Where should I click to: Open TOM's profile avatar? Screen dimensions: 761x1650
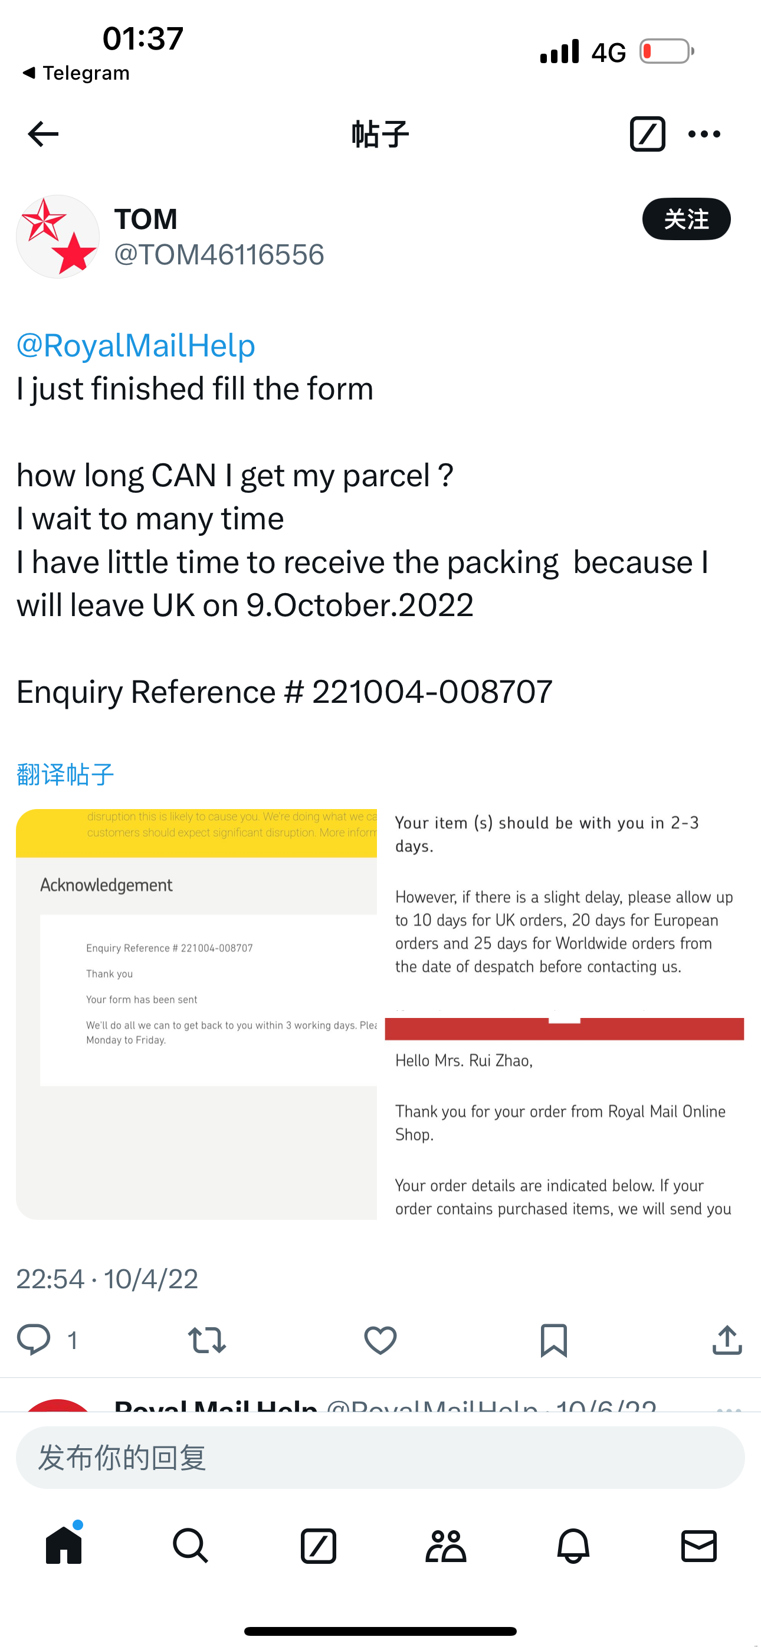(58, 237)
